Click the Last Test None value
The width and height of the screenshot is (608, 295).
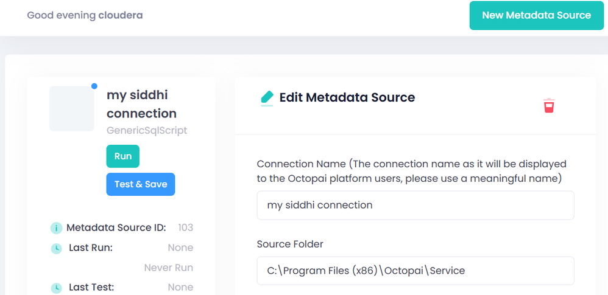point(180,287)
